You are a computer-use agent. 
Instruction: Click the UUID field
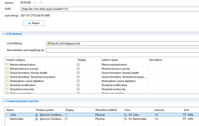pyautogui.click(x=110, y=9)
